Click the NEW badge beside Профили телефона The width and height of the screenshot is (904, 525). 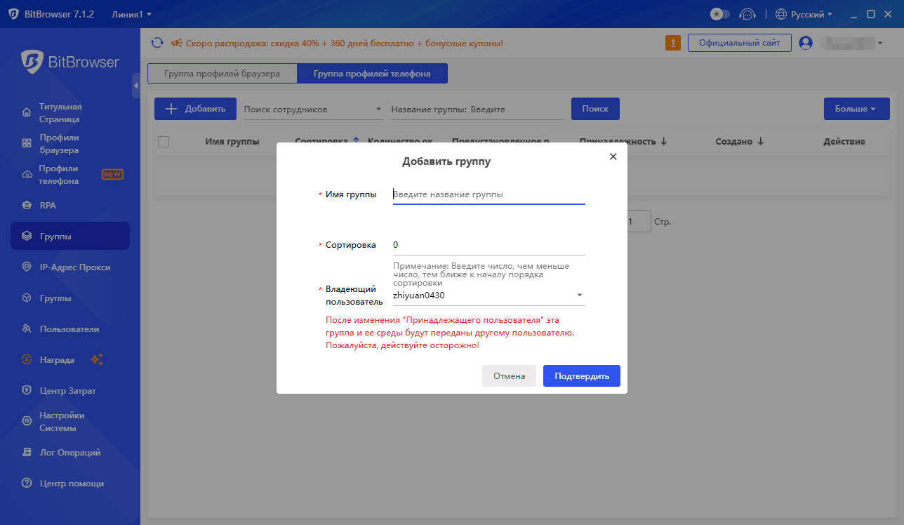[112, 174]
